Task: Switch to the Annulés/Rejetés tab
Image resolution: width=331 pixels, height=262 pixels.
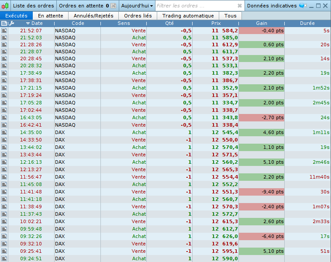Action: pos(93,16)
